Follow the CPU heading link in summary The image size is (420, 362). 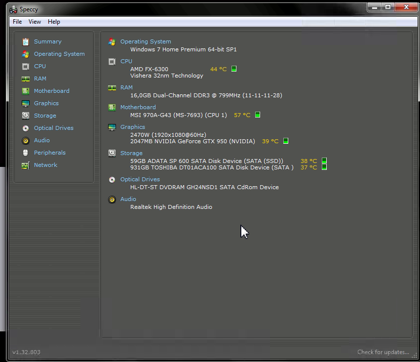tap(126, 61)
